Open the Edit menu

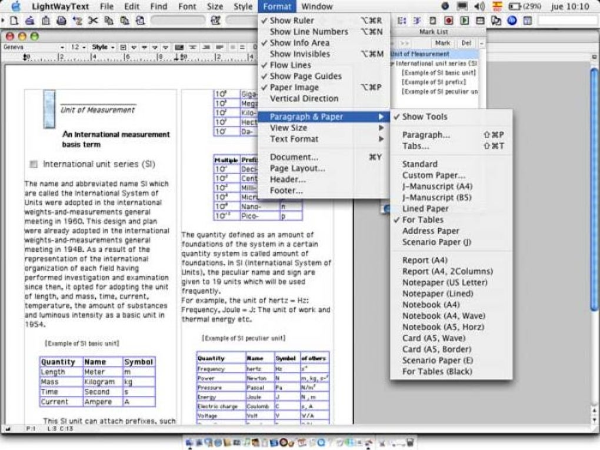(x=132, y=6)
